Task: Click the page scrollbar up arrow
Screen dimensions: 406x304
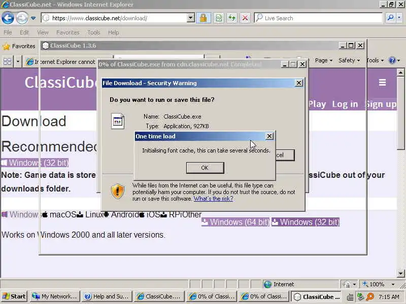Action: pos(400,72)
